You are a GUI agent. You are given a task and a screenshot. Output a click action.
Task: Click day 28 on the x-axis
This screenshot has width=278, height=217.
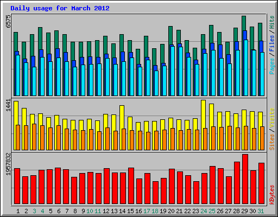pos(236,211)
